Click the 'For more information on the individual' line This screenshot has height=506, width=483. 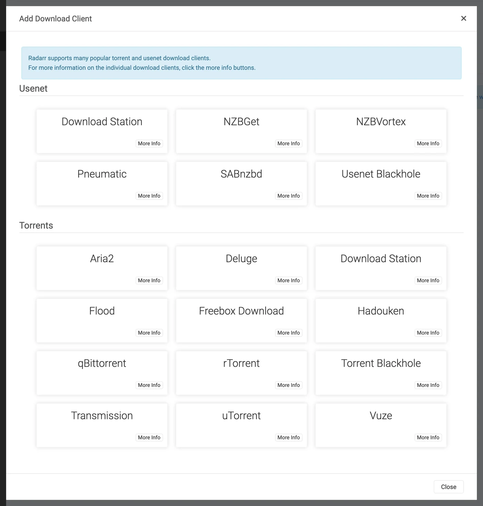coord(142,68)
